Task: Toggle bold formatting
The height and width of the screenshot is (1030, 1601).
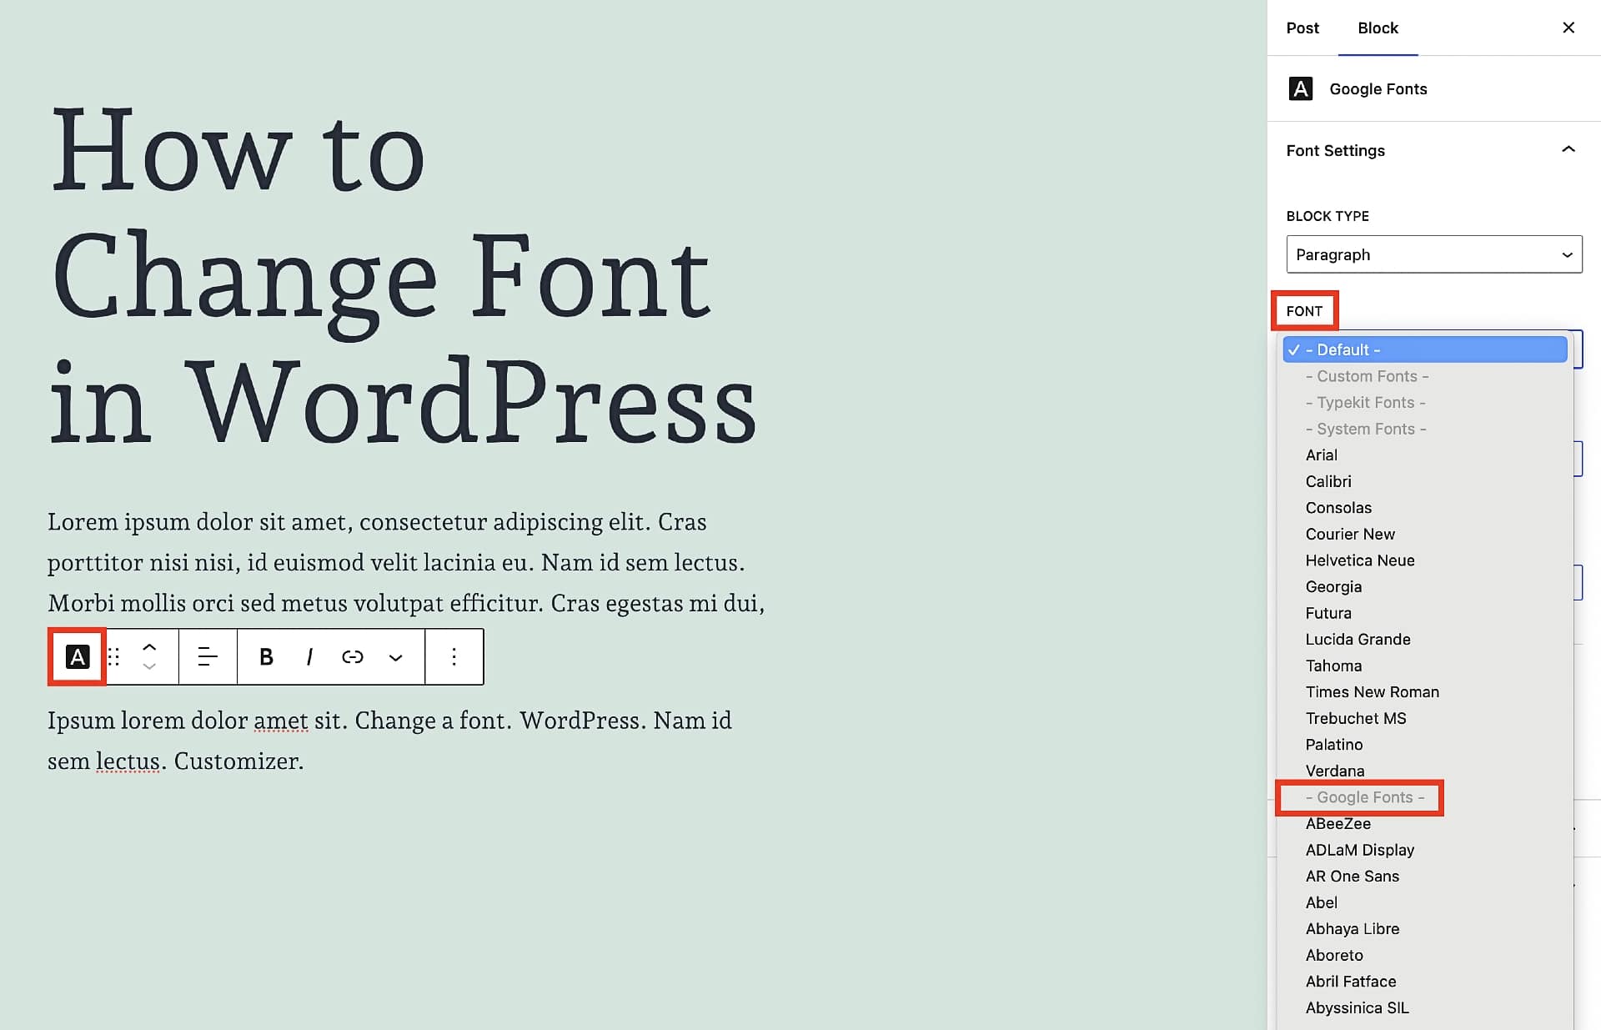Action: [265, 656]
